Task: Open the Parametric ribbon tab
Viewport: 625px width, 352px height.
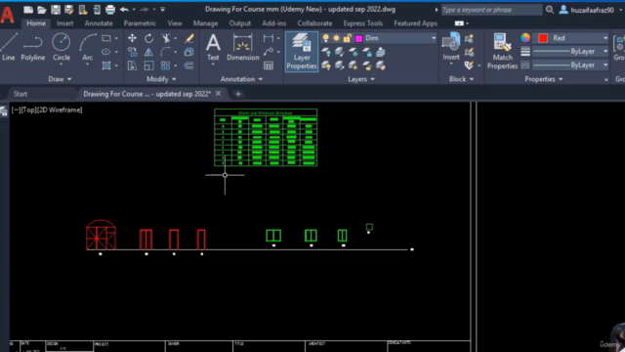Action: coord(140,23)
